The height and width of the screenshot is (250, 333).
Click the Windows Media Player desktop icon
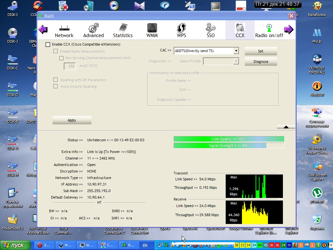click(114, 6)
